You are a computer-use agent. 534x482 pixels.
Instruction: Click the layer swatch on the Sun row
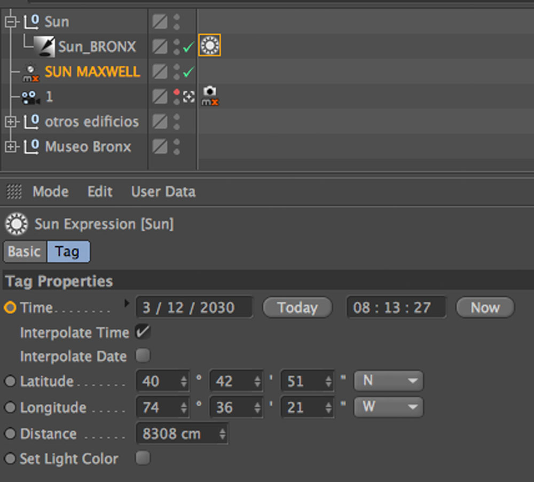(160, 22)
